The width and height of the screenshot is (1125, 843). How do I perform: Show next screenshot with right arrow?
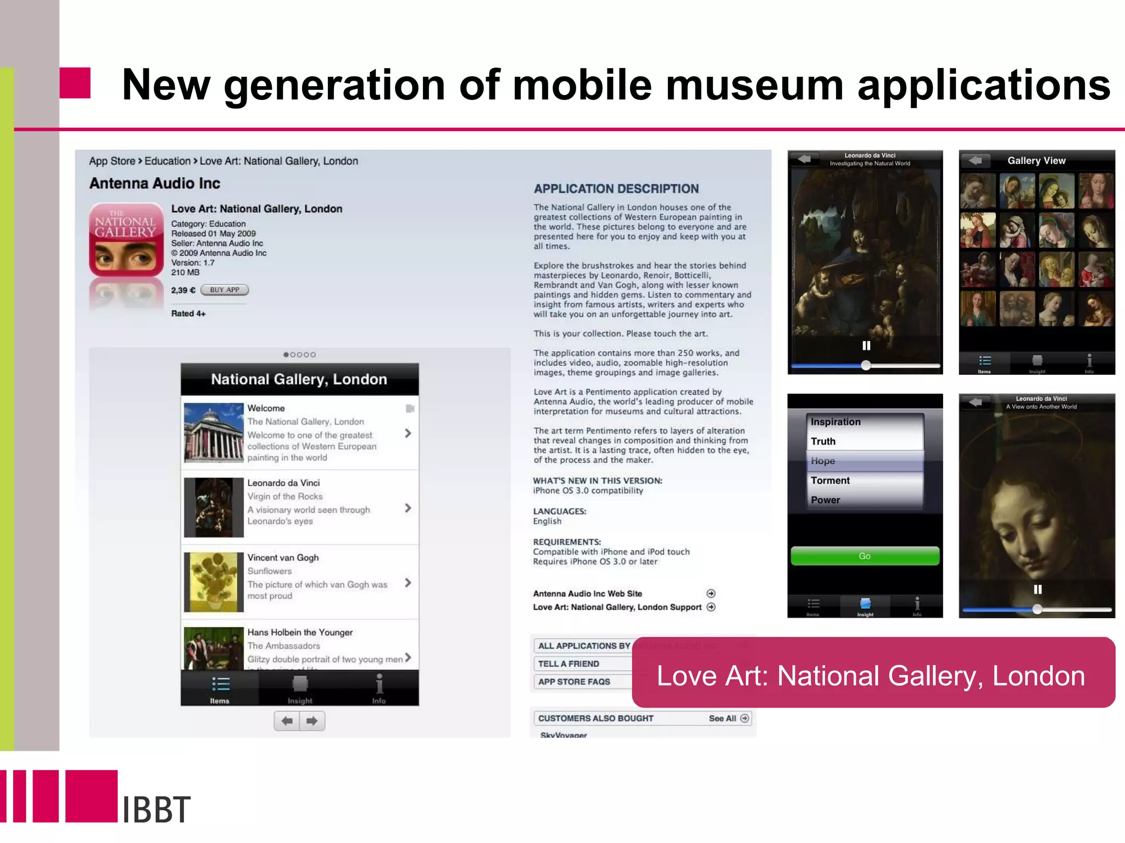312,721
